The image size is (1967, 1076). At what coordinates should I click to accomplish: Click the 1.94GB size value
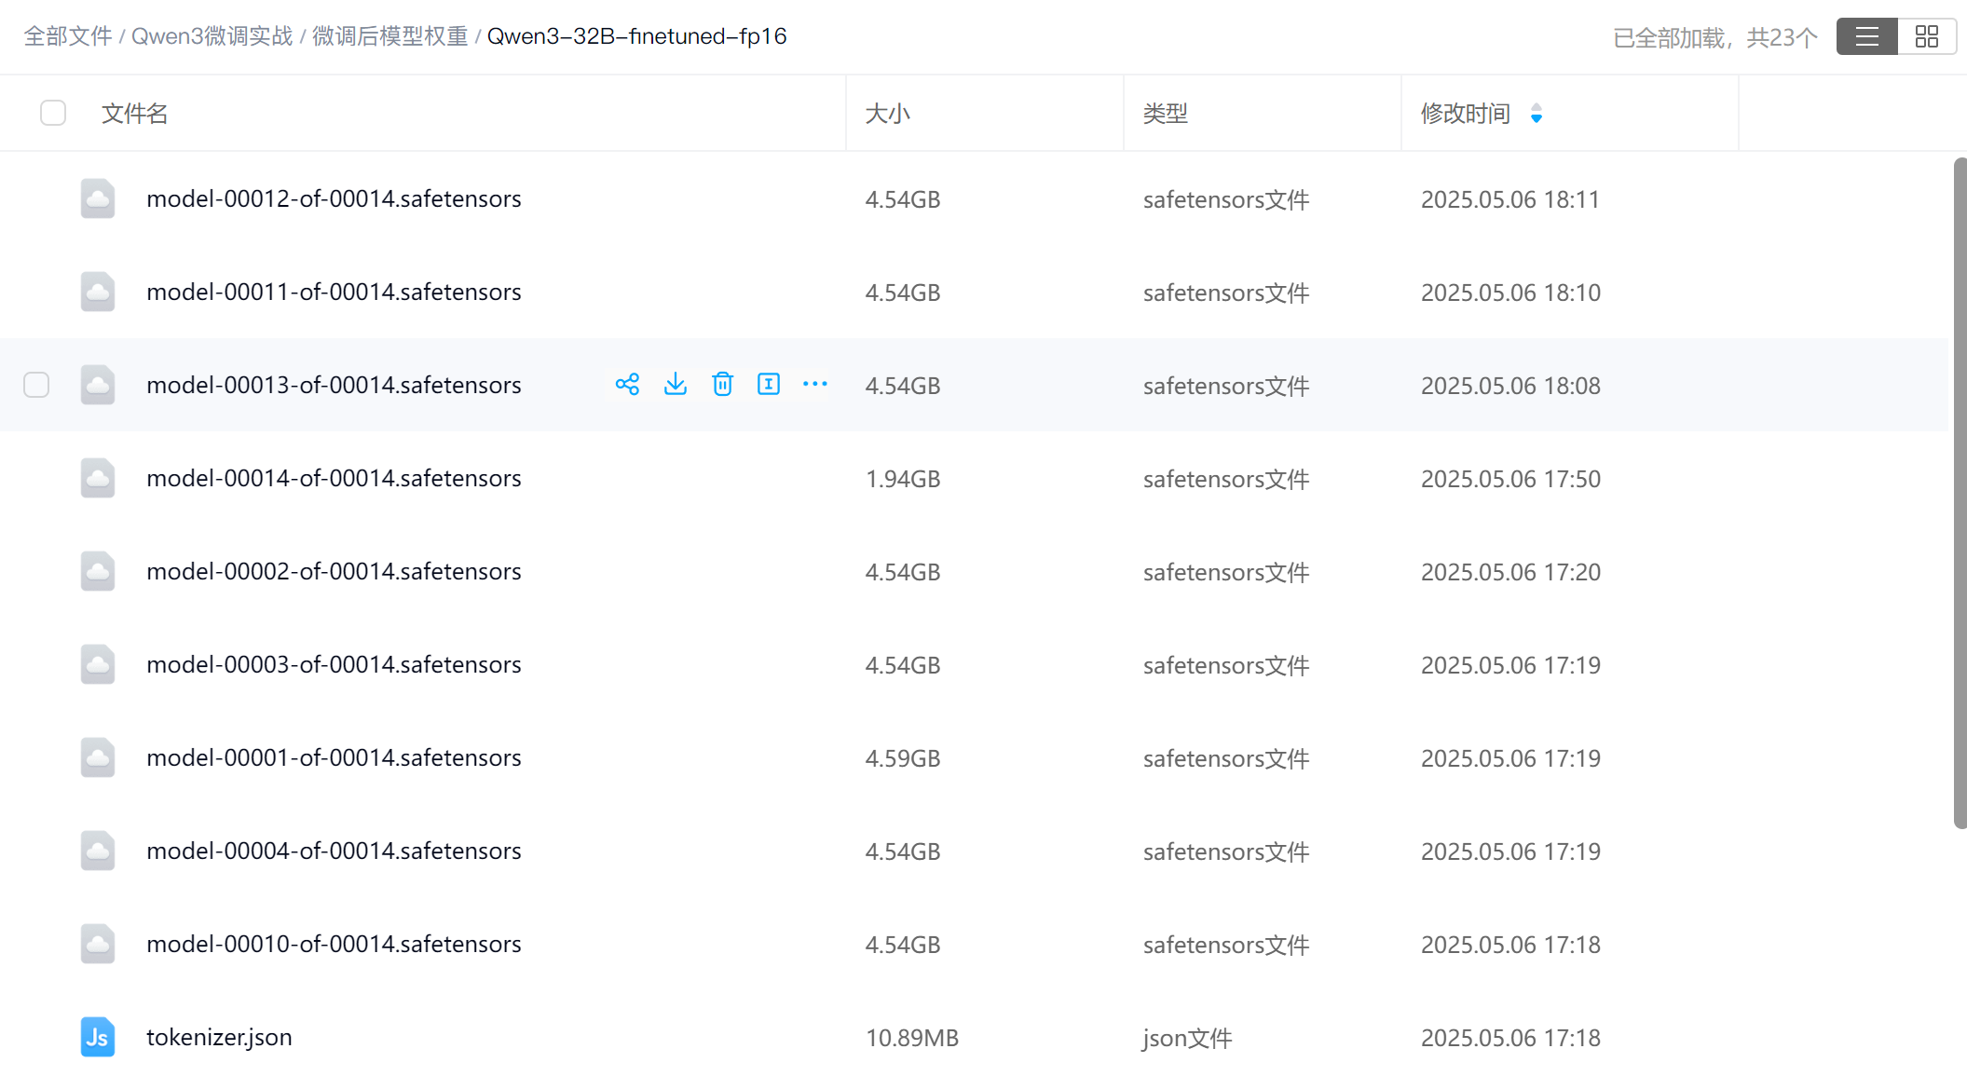[903, 479]
